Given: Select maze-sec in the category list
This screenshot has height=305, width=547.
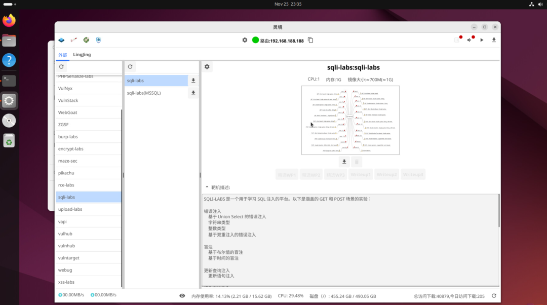Looking at the screenshot, I should pyautogui.click(x=89, y=161).
